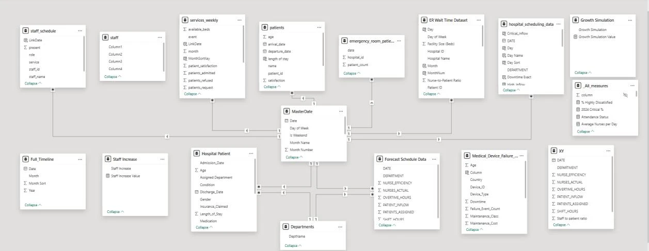Click the calculator icon beside Growth Simulation Value
The width and height of the screenshot is (649, 251).
click(x=576, y=37)
